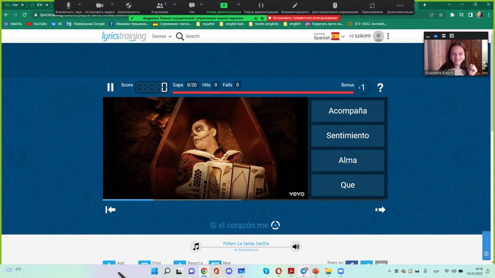Switch Zoom video panel to grid view

452,36
